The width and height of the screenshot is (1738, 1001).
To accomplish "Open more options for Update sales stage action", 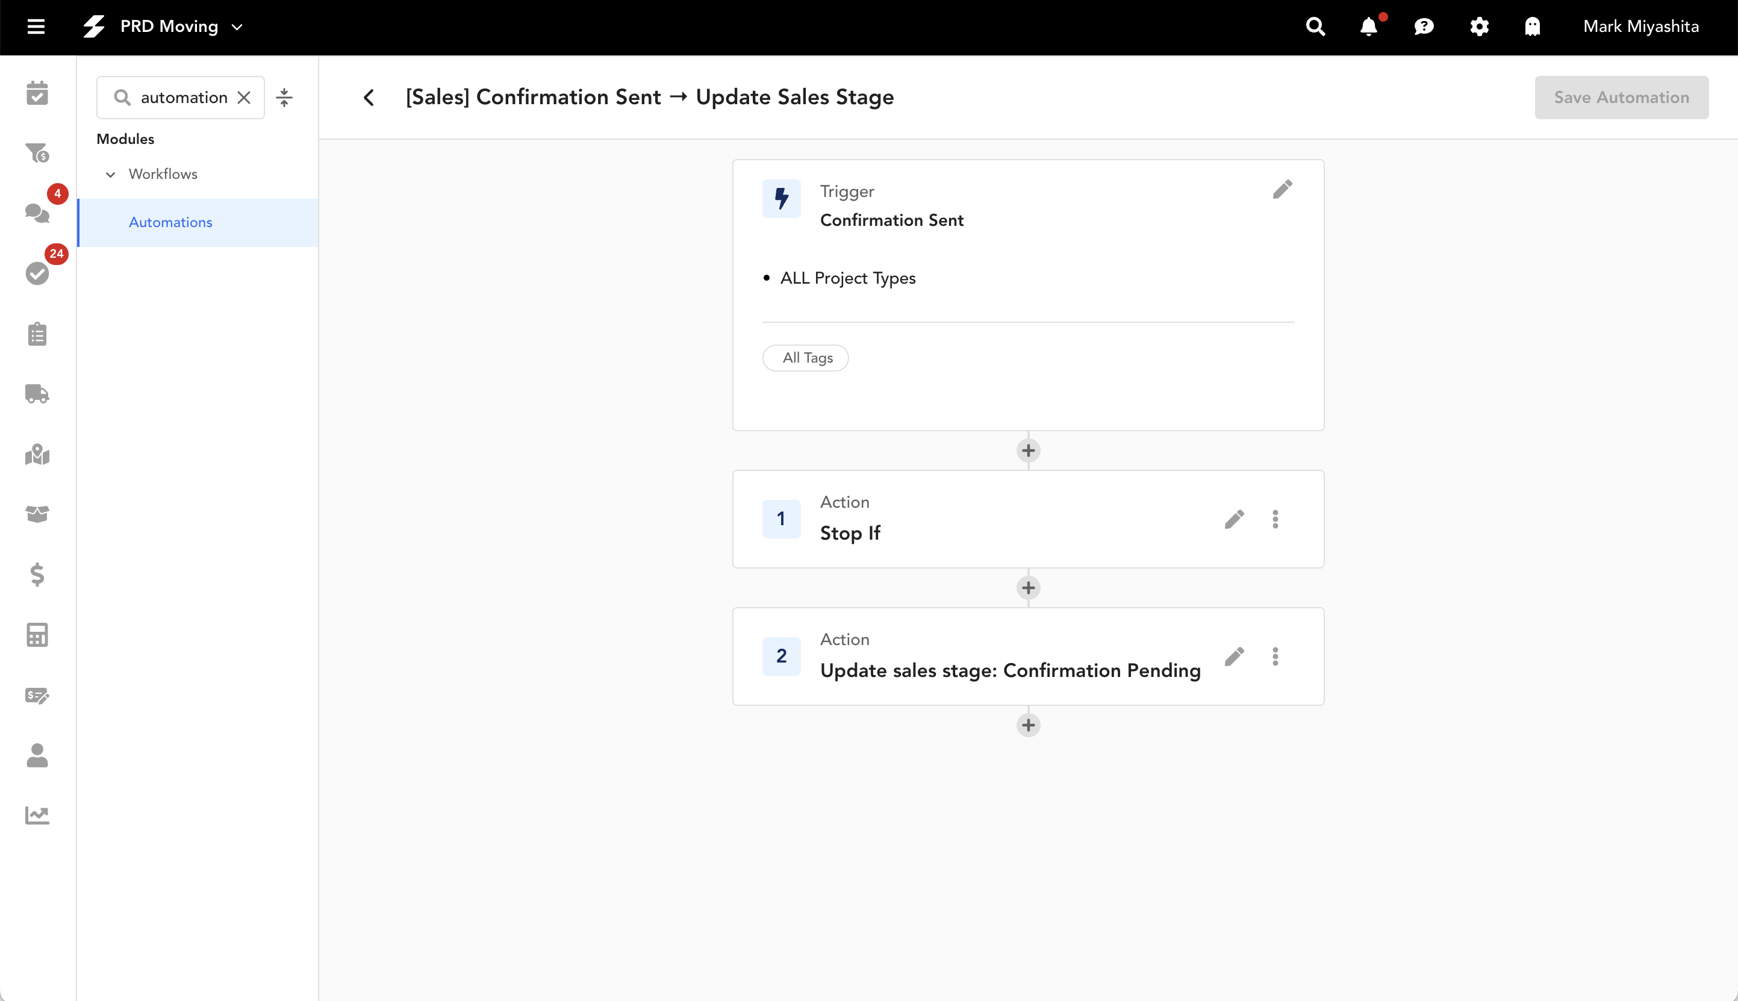I will (1275, 656).
